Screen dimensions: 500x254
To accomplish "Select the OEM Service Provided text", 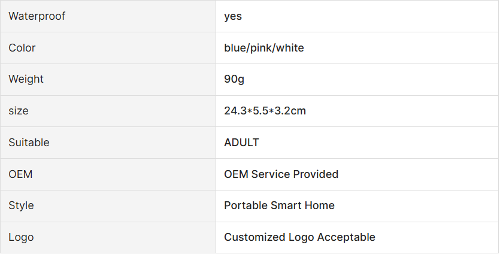I will coord(281,174).
